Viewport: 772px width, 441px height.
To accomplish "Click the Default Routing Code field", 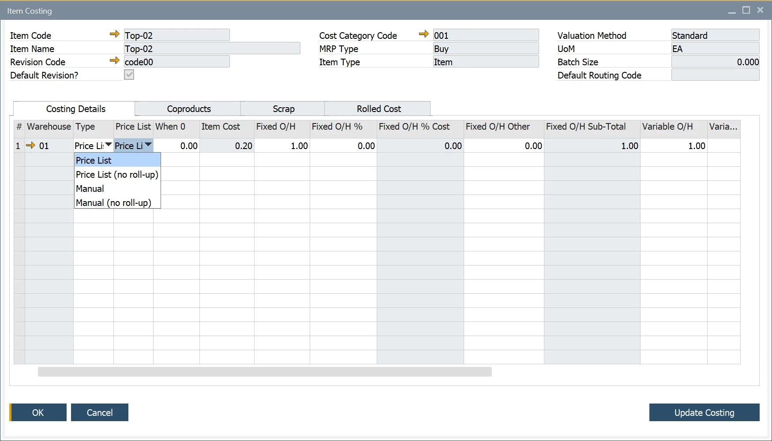I will click(x=715, y=75).
